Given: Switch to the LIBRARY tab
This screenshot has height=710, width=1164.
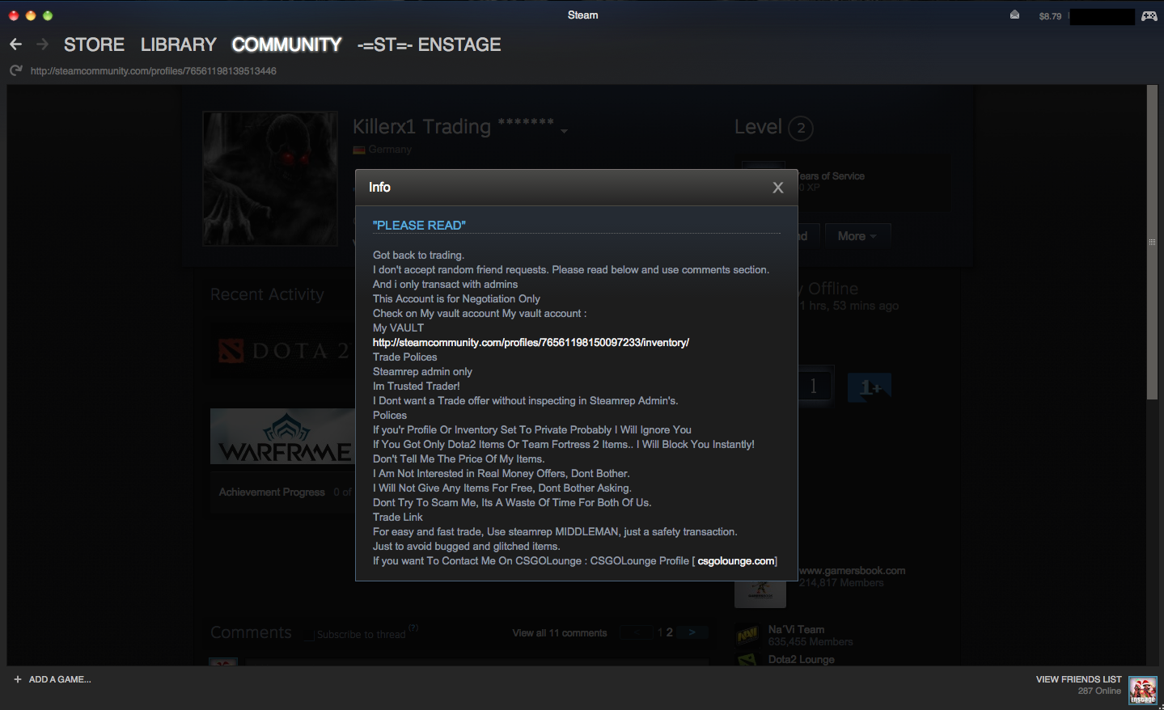Looking at the screenshot, I should 178,44.
